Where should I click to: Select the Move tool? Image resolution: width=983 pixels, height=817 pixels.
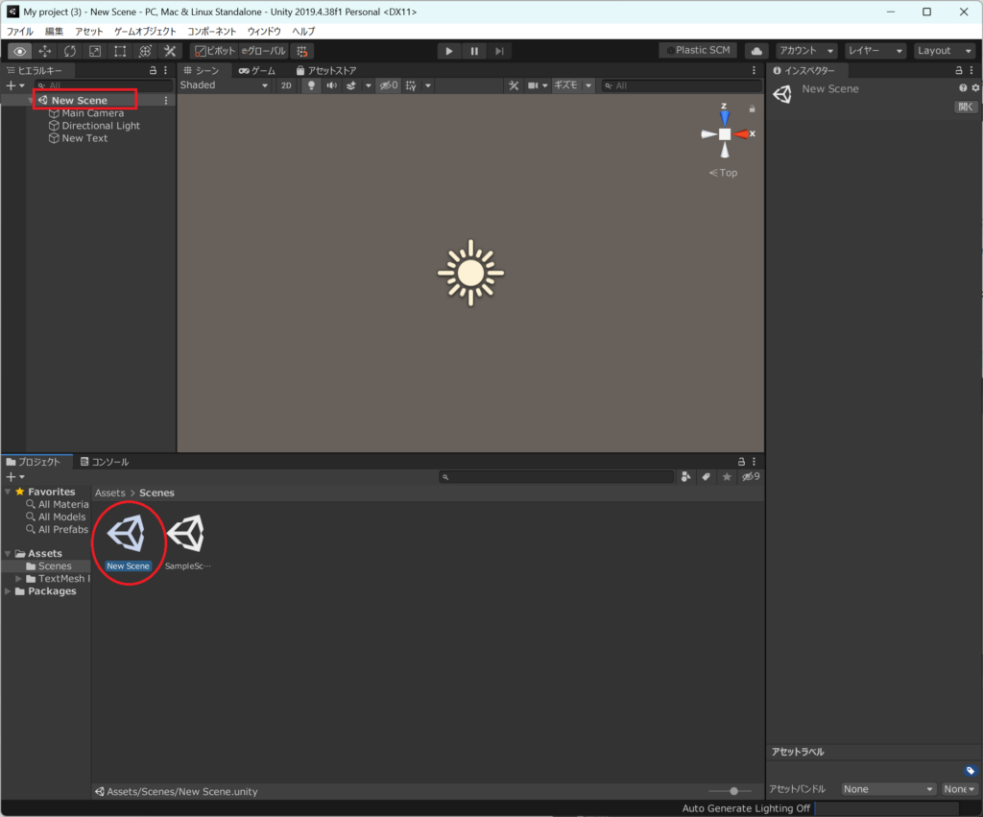pos(44,51)
